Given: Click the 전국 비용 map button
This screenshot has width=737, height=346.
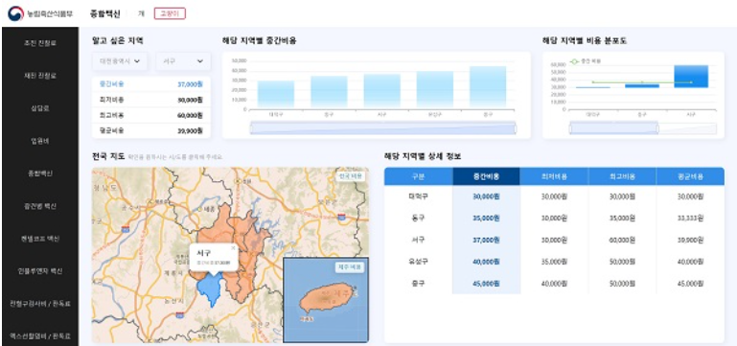Looking at the screenshot, I should pyautogui.click(x=350, y=176).
